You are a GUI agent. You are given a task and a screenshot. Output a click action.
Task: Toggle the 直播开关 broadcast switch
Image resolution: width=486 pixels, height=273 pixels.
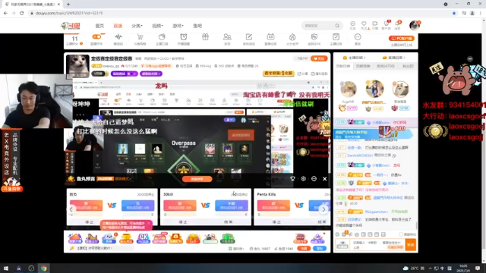tap(96, 37)
